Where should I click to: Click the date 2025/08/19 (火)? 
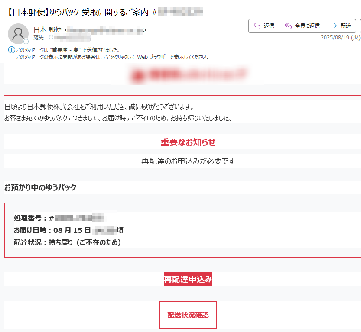[x=341, y=38]
